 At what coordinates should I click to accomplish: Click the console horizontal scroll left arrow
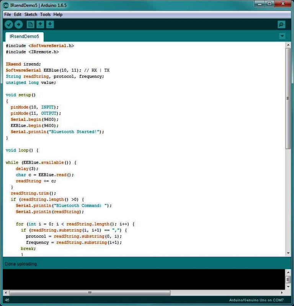pyautogui.click(x=6, y=293)
